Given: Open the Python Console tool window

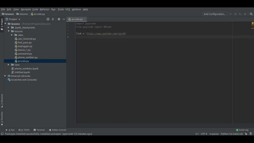Looking at the screenshot, I should click(58, 130).
